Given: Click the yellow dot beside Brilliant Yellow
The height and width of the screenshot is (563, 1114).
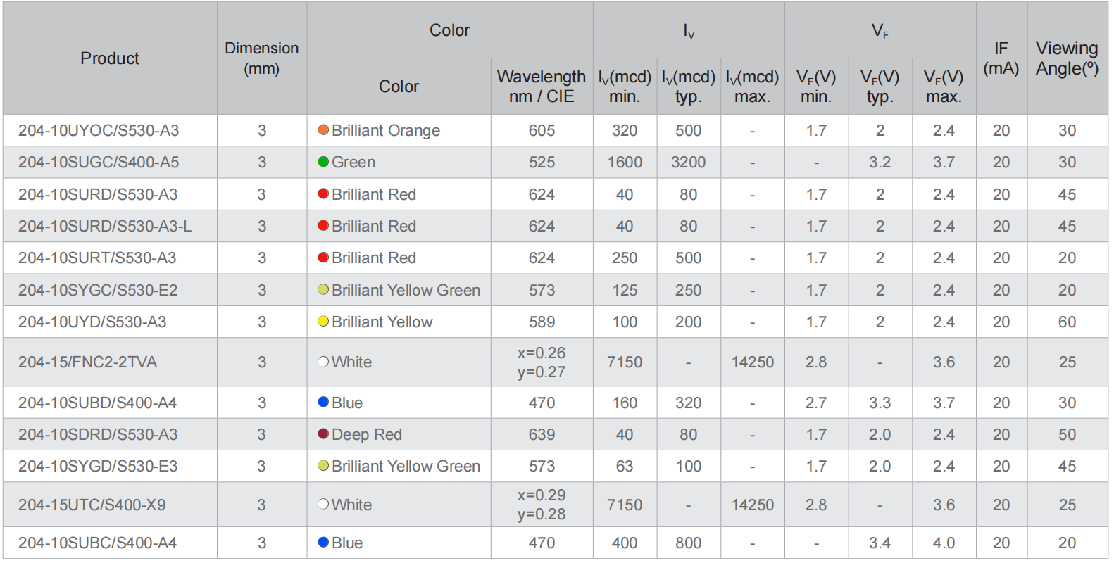Looking at the screenshot, I should 323,322.
